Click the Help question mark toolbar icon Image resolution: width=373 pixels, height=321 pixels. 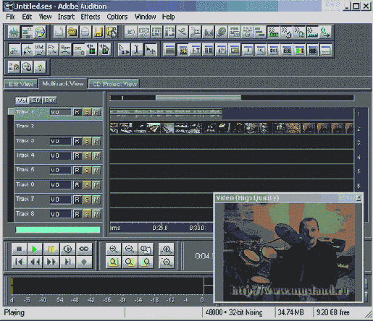pyautogui.click(x=40, y=67)
